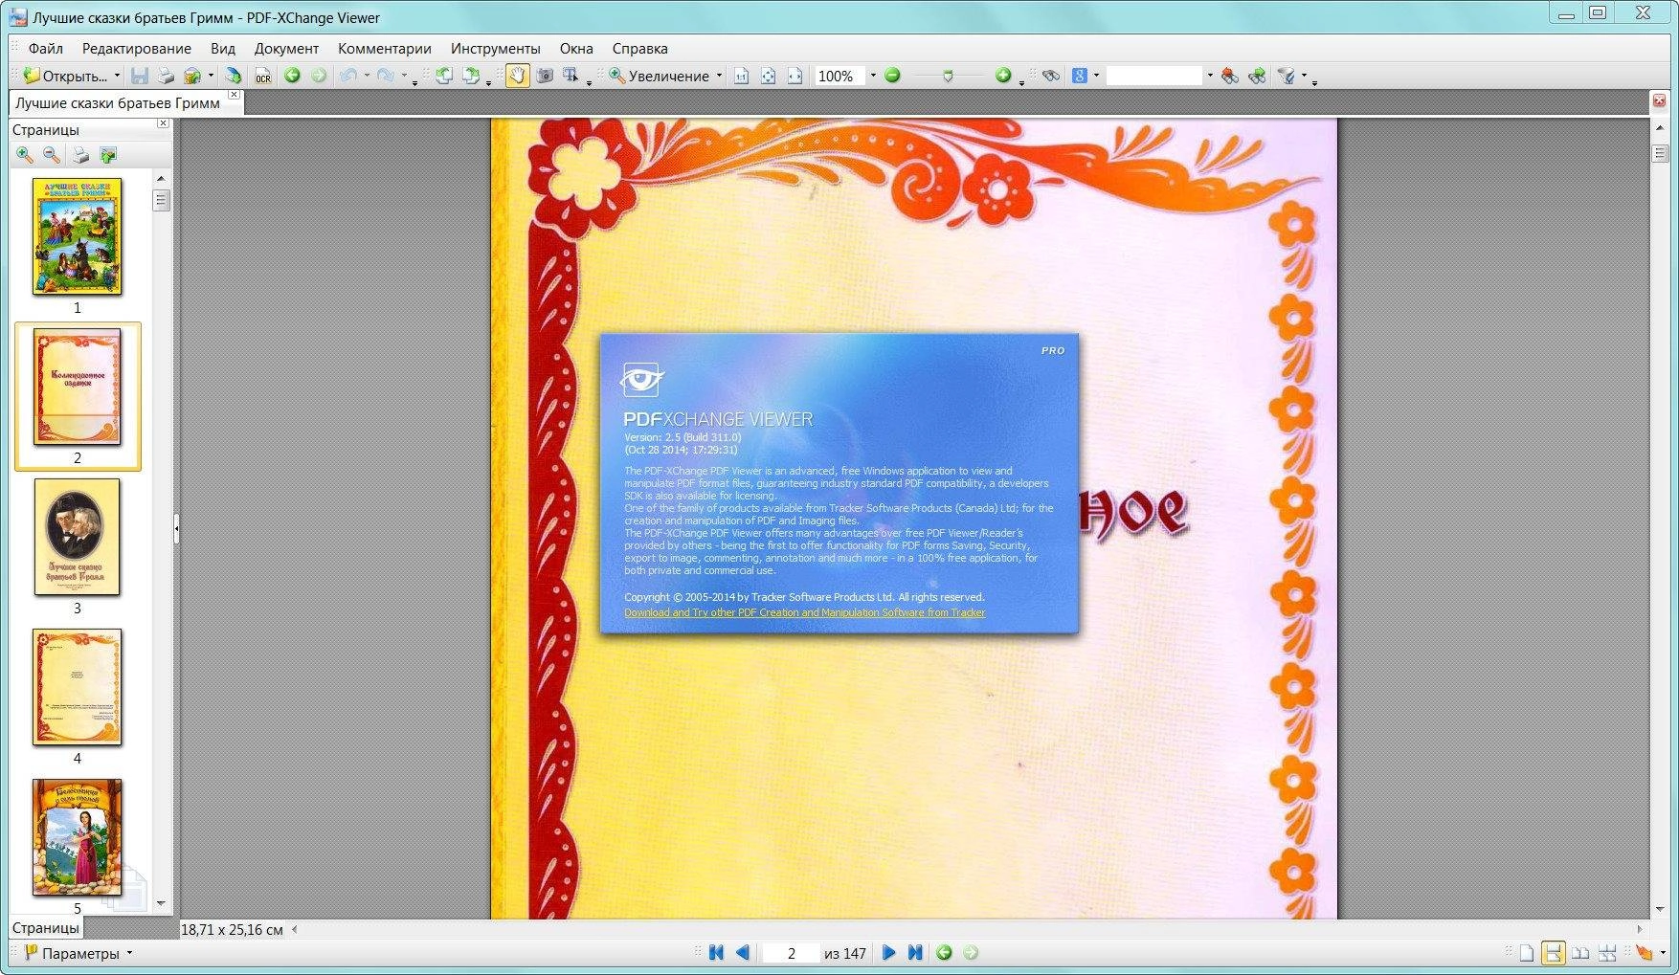Image resolution: width=1679 pixels, height=975 pixels.
Task: Click the Redo icon
Action: 386,76
